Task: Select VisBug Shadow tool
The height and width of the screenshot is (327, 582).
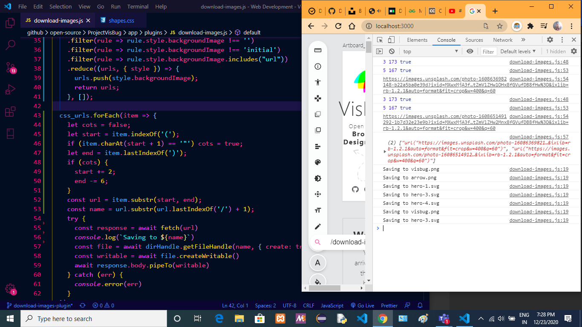Action: coord(317,178)
